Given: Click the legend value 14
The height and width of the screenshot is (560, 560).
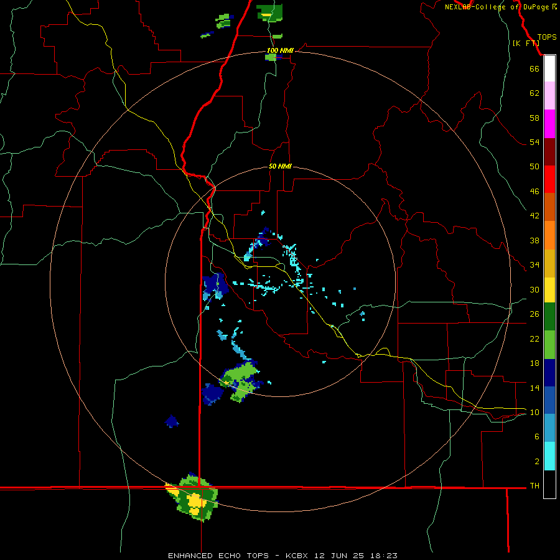Looking at the screenshot, I should pos(534,388).
